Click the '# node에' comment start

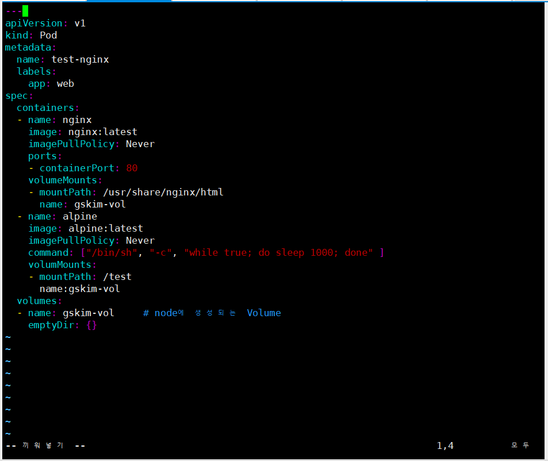(x=163, y=313)
